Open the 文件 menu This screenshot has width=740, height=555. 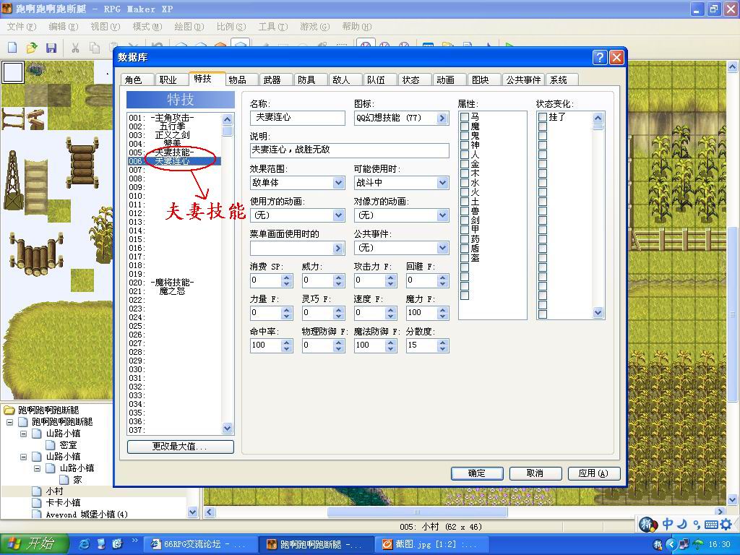21,27
